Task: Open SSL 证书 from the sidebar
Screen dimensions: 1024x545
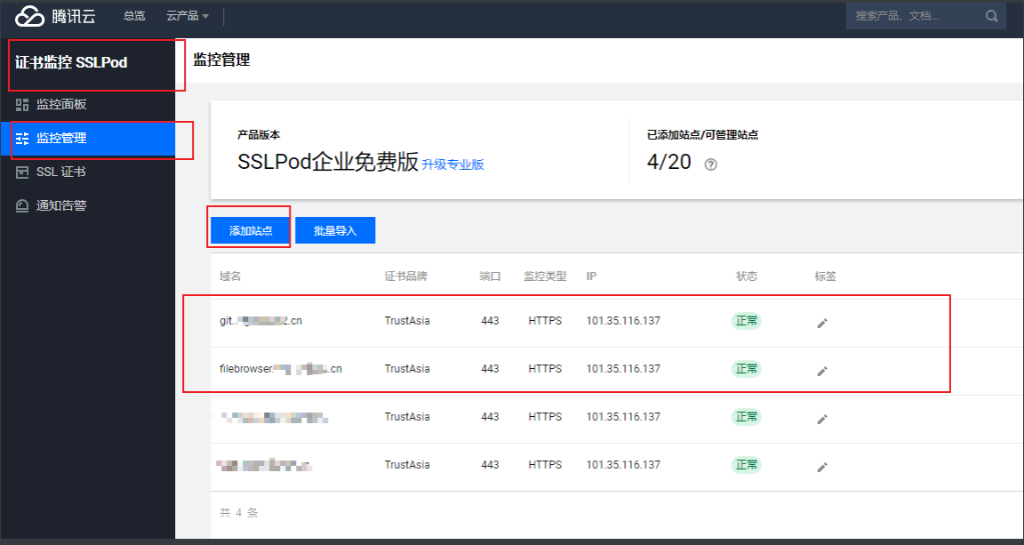Action: point(62,173)
